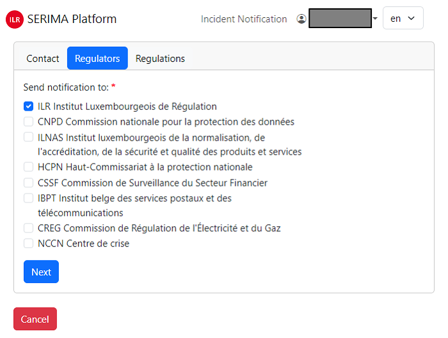Click the 'NCCN Centre de crise' label
This screenshot has width=448, height=338.
pos(83,243)
